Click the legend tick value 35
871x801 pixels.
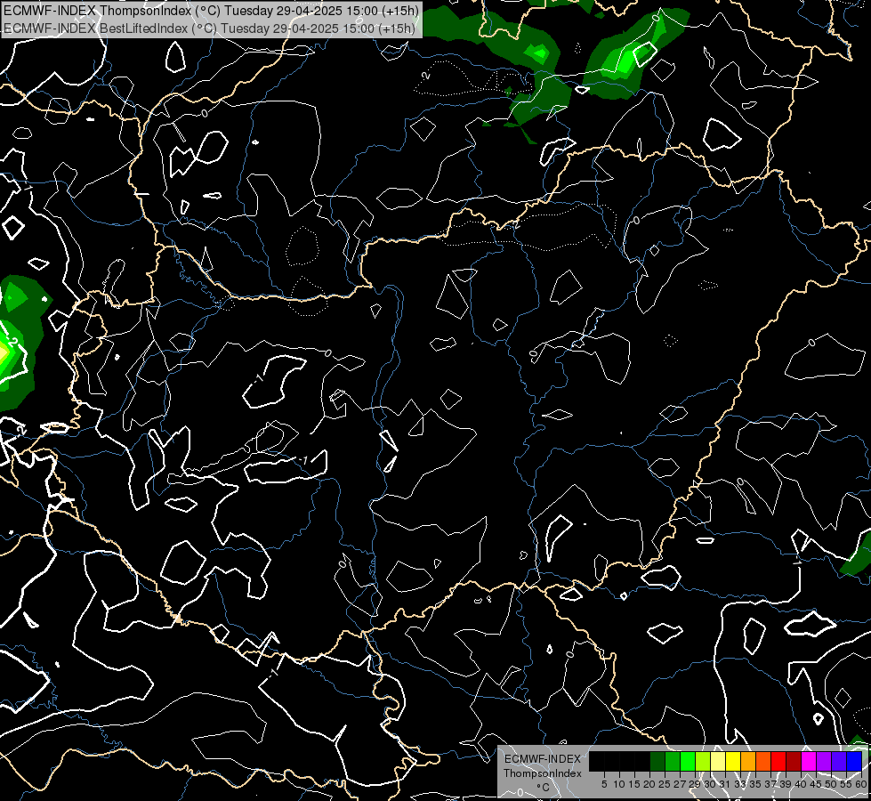755,784
